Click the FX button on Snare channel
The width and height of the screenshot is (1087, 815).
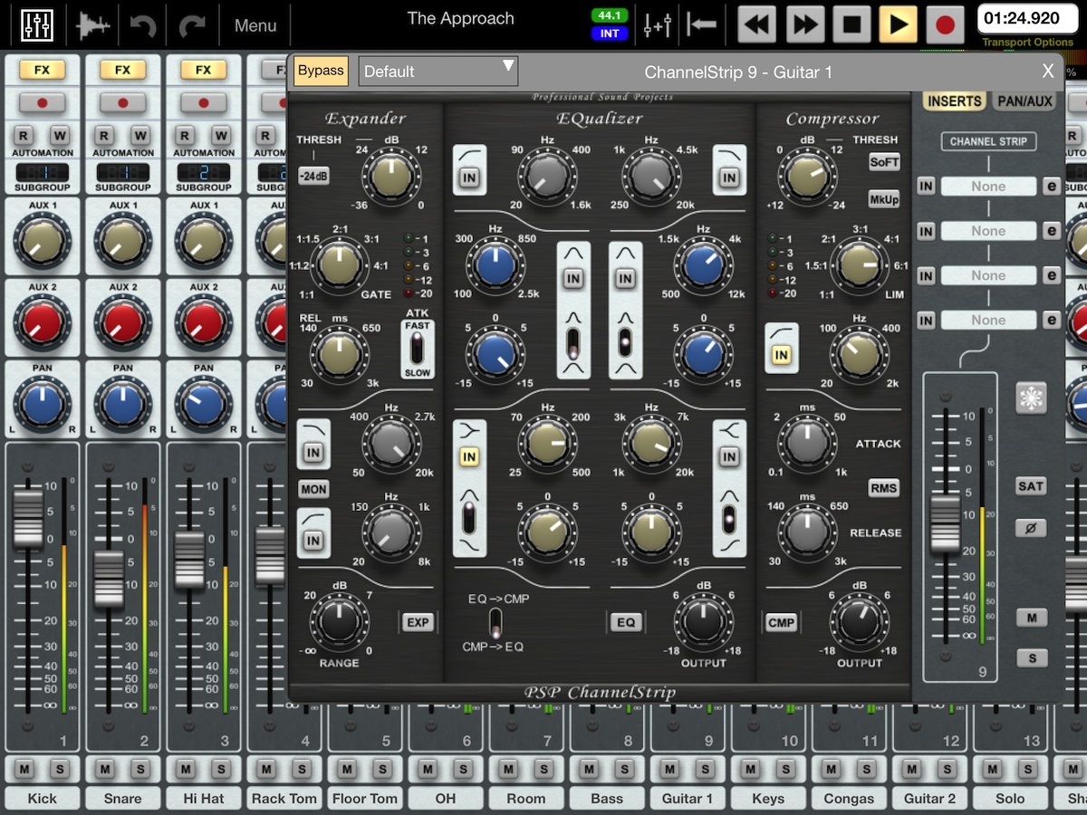122,70
